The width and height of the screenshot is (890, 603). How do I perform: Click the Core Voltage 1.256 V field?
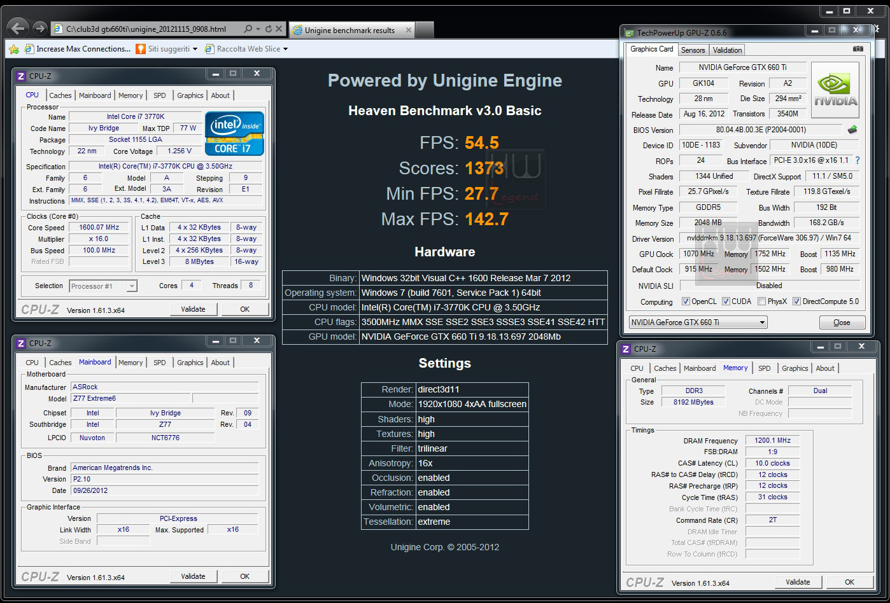179,151
